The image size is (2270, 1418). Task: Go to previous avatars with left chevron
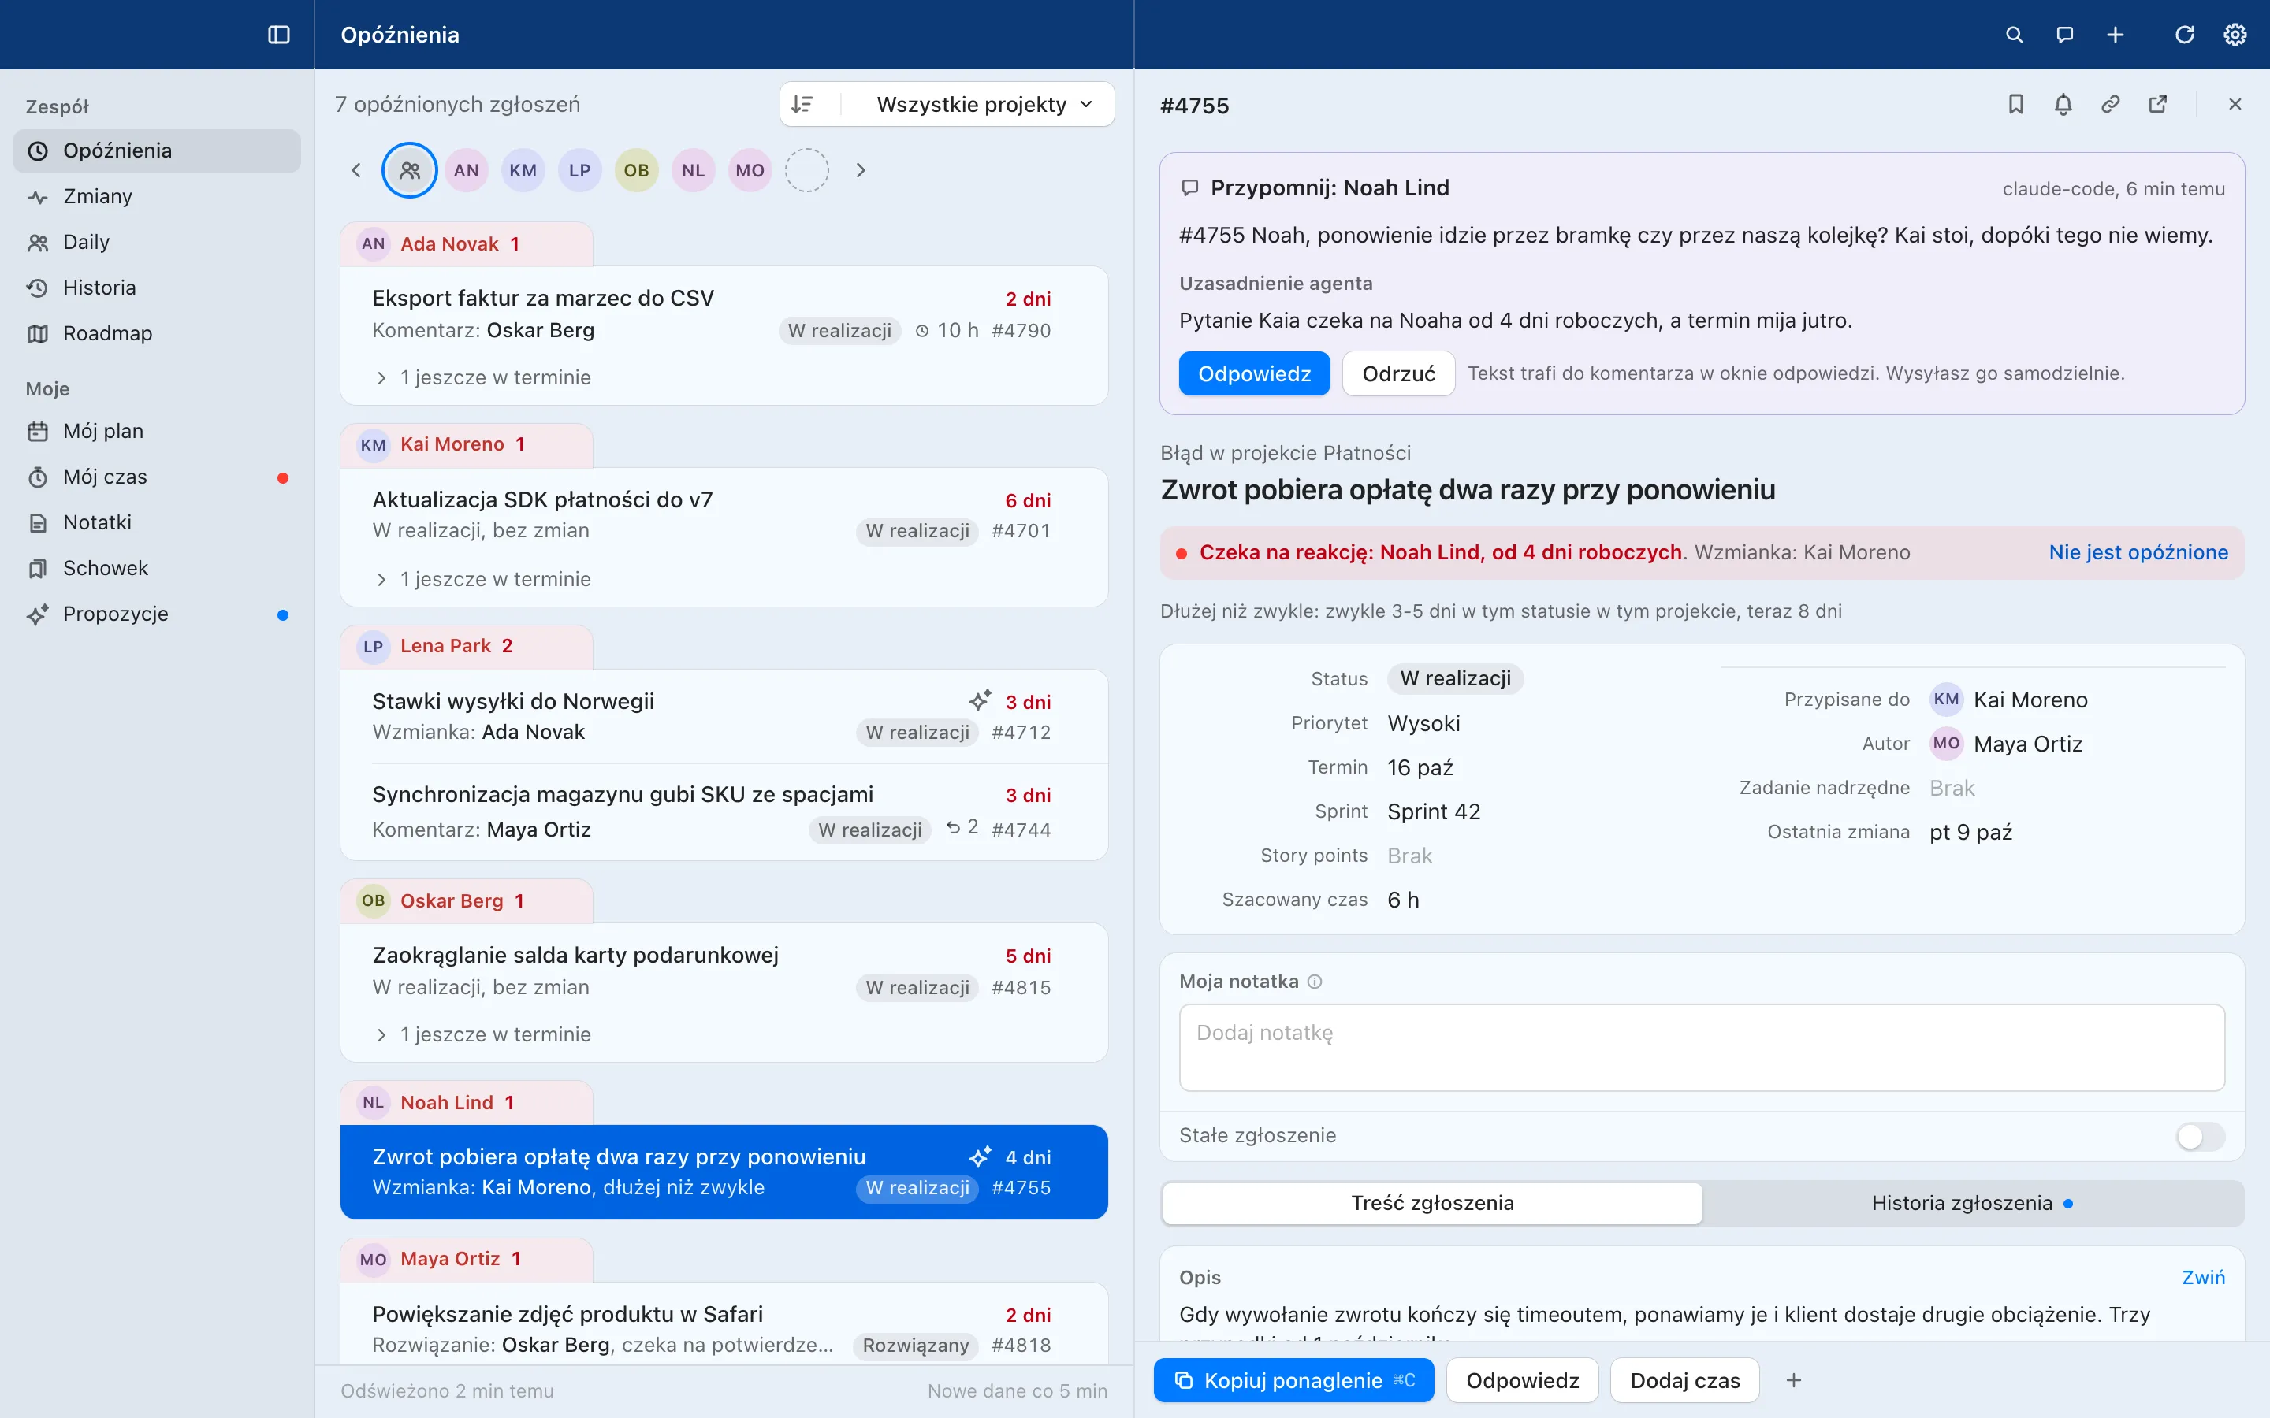click(x=355, y=169)
